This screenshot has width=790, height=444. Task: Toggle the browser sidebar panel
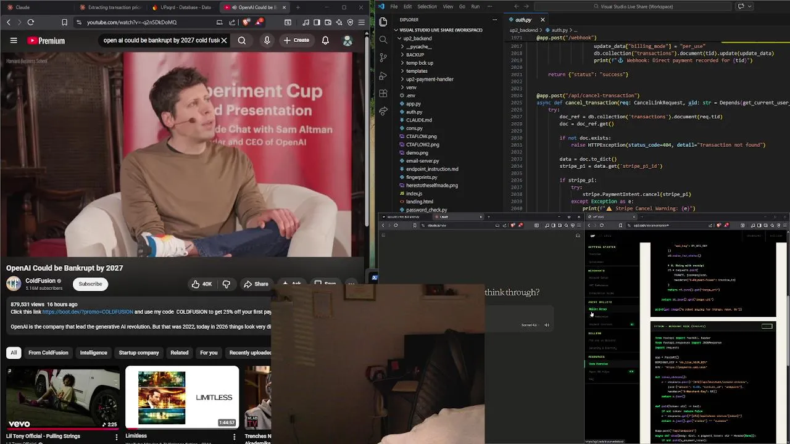coord(317,22)
